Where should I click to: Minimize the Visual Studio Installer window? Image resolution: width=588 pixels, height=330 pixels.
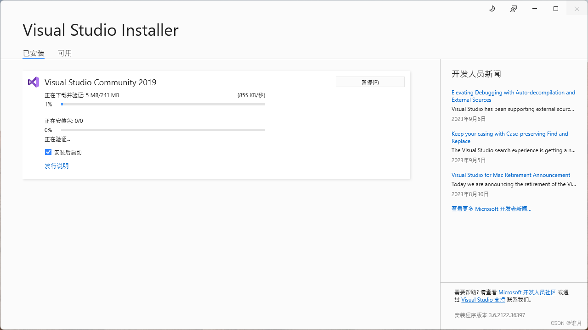click(x=535, y=9)
